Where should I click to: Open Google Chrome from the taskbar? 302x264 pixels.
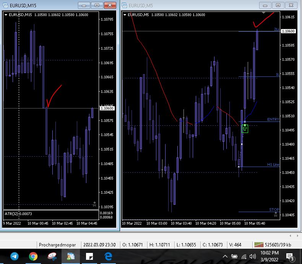[x=33, y=256]
